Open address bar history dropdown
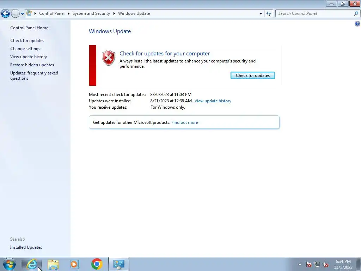This screenshot has height=271, width=361. (261, 13)
